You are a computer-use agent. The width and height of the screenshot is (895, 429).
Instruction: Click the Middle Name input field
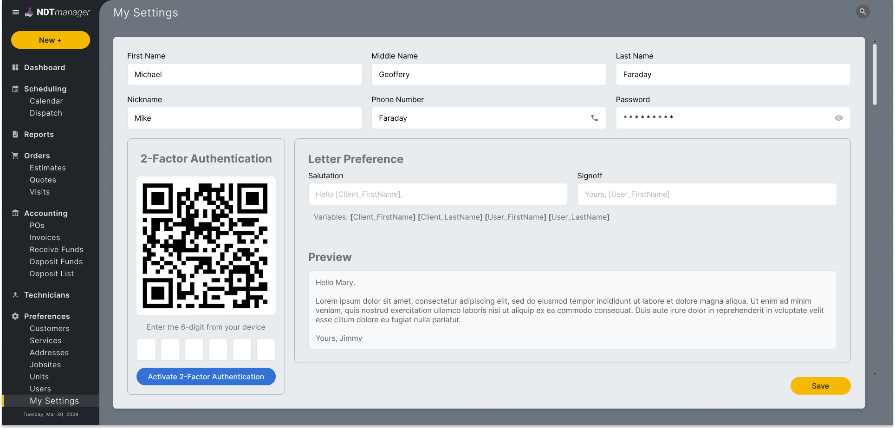click(x=489, y=74)
